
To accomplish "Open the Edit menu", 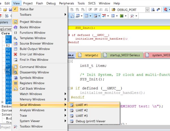I will coord(7,3).
